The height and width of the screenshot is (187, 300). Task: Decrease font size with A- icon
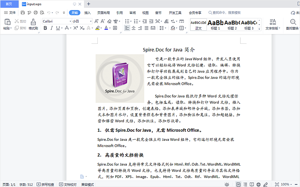coord(103,21)
